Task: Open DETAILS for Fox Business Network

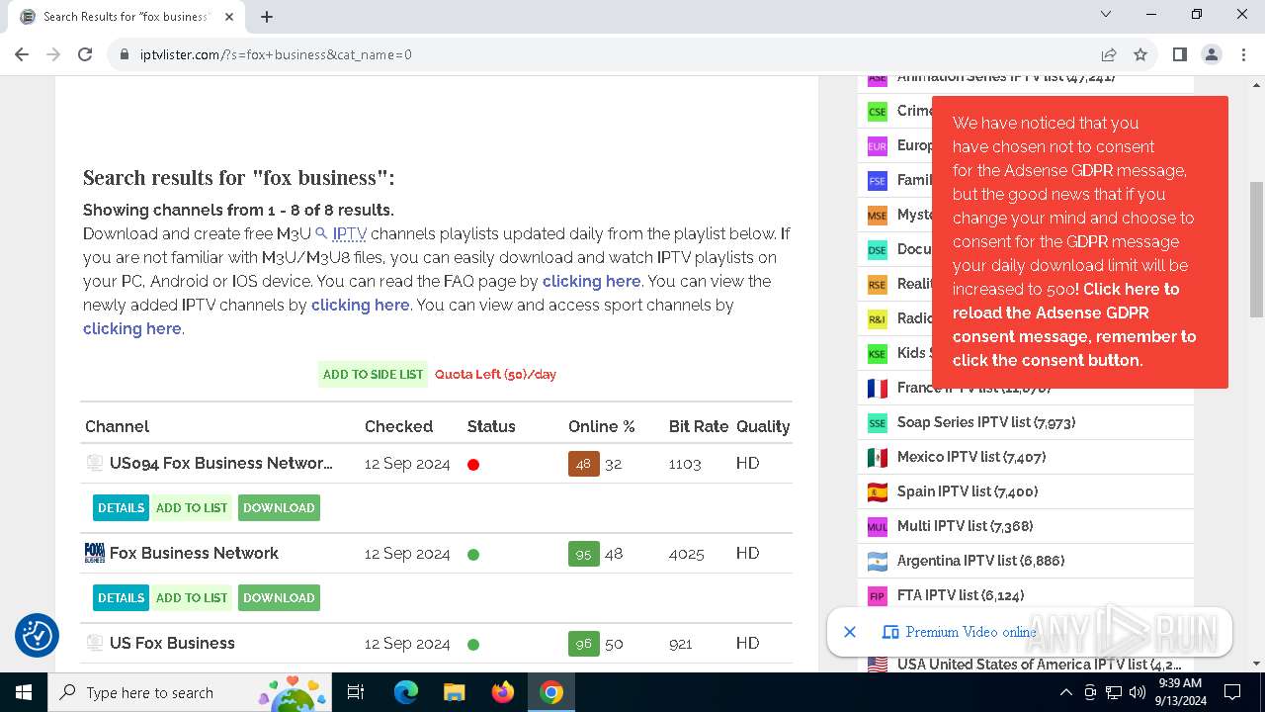Action: (x=121, y=597)
